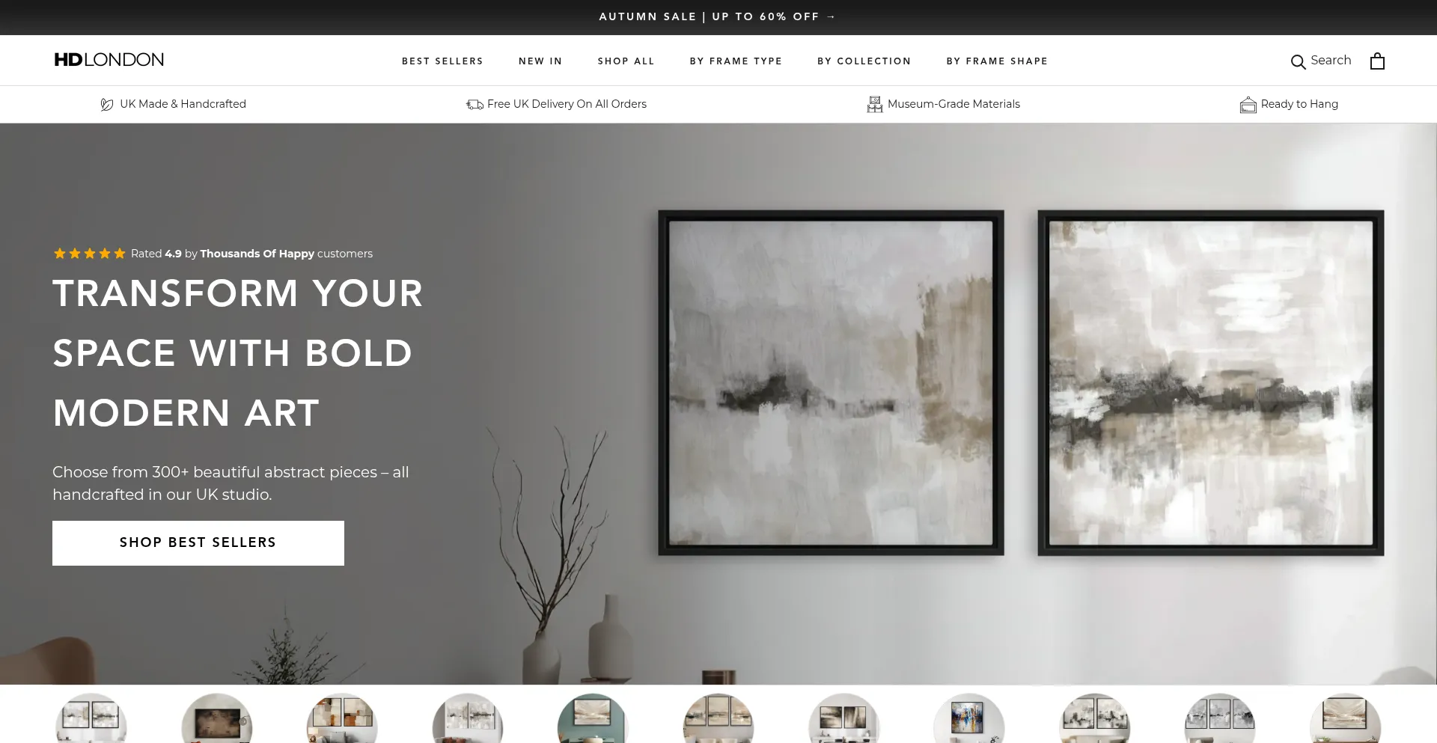This screenshot has height=743, width=1437.
Task: Click the Shop Best Sellers button
Action: (x=198, y=543)
